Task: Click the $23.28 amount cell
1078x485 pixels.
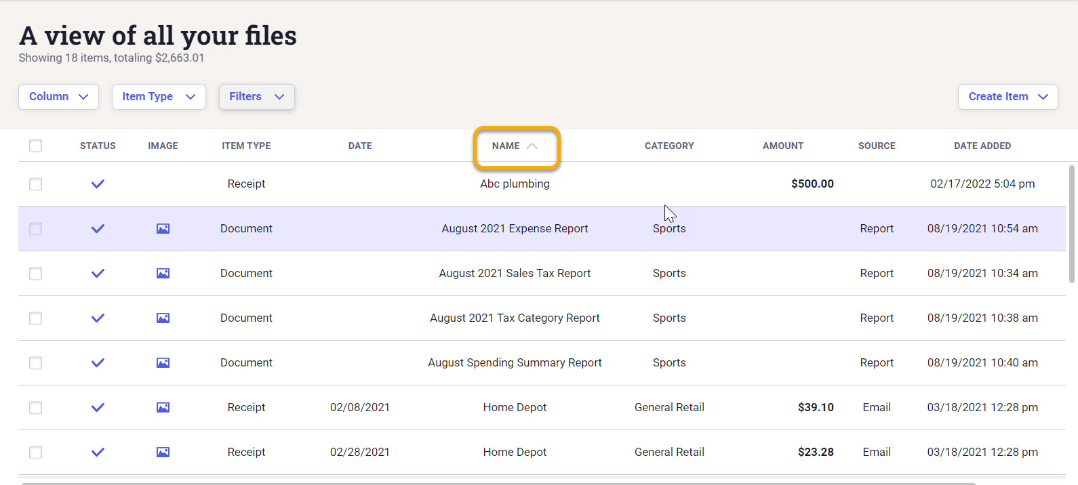Action: point(816,452)
